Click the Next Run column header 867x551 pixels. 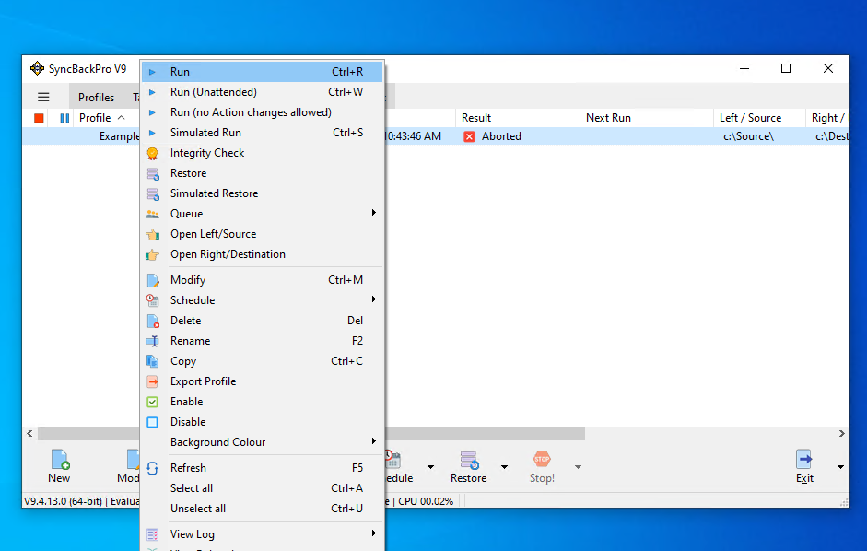647,118
